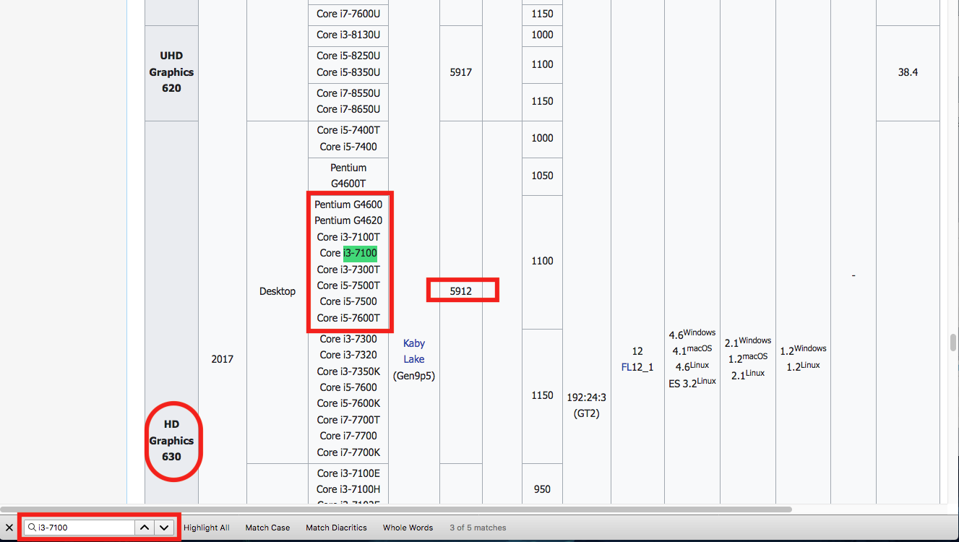Click the 1.2 Windows Vulkan entry

pyautogui.click(x=803, y=350)
